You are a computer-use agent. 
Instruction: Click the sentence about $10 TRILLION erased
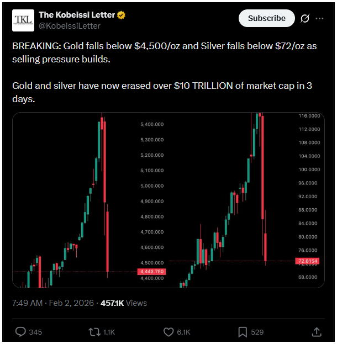165,93
